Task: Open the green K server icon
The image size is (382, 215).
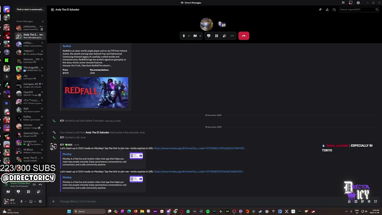Action: click(x=7, y=60)
